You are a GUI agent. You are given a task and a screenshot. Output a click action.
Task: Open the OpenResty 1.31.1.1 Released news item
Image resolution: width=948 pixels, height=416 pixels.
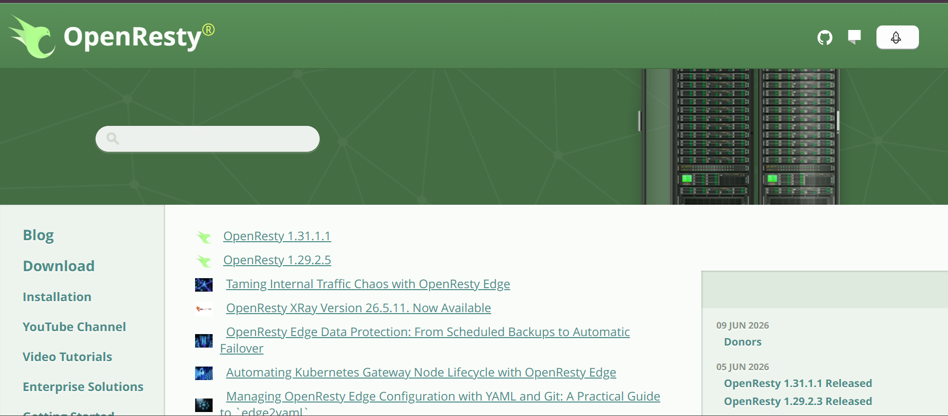click(798, 383)
